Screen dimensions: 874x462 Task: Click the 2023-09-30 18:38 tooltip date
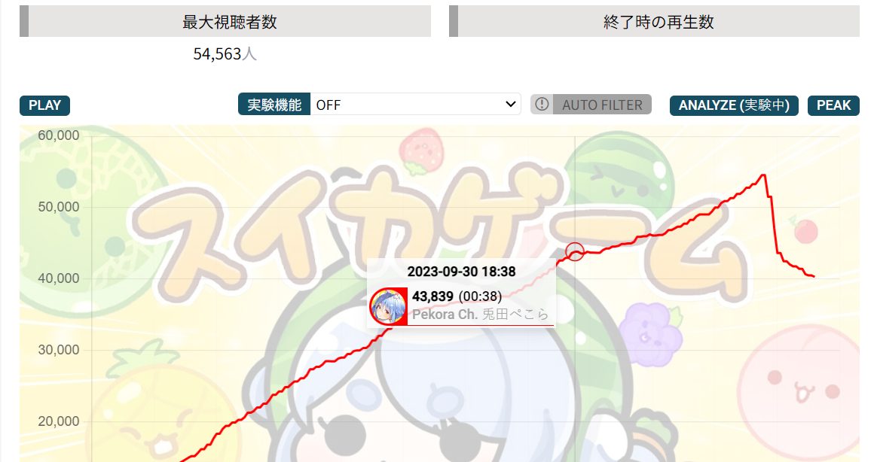coord(462,272)
